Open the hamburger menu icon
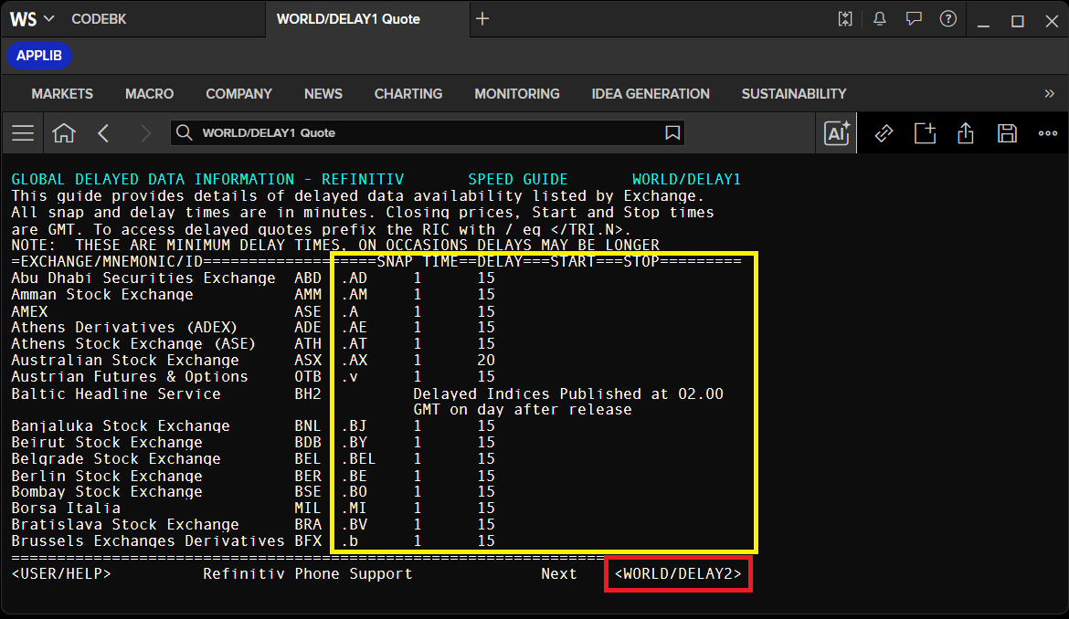1069x619 pixels. (x=23, y=132)
